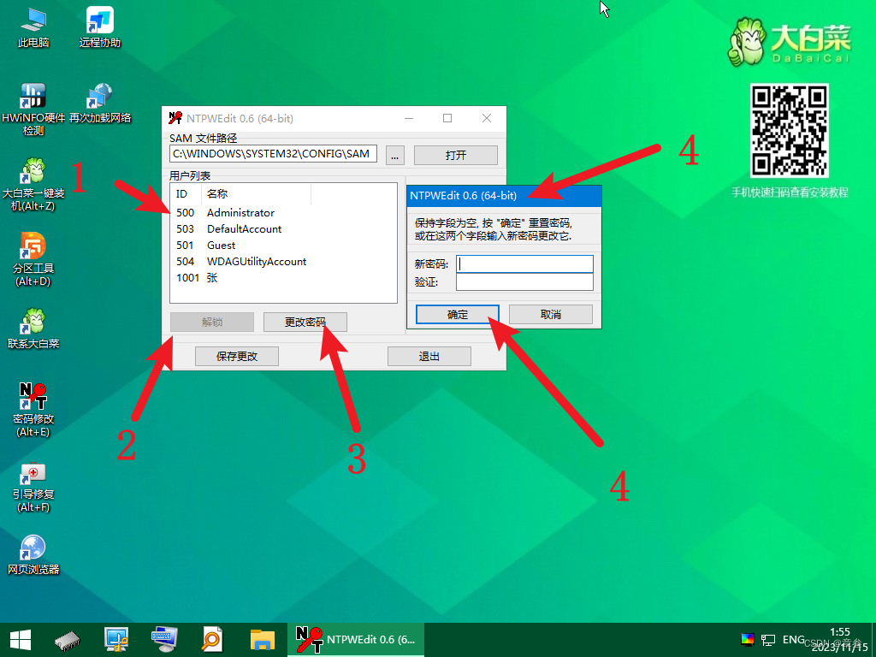Viewport: 876px width, 657px height.
Task: Click the password dialog title bar
Action: 504,196
